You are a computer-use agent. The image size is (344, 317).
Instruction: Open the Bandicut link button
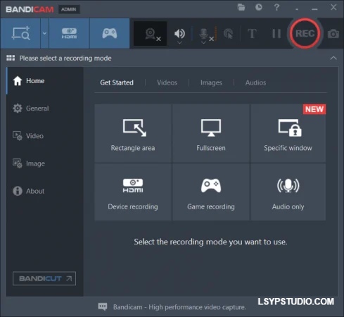tap(44, 278)
